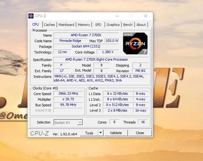Click the Level 2 value 8 x 512 KBytes
The height and width of the screenshot is (161, 203).
click(118, 105)
